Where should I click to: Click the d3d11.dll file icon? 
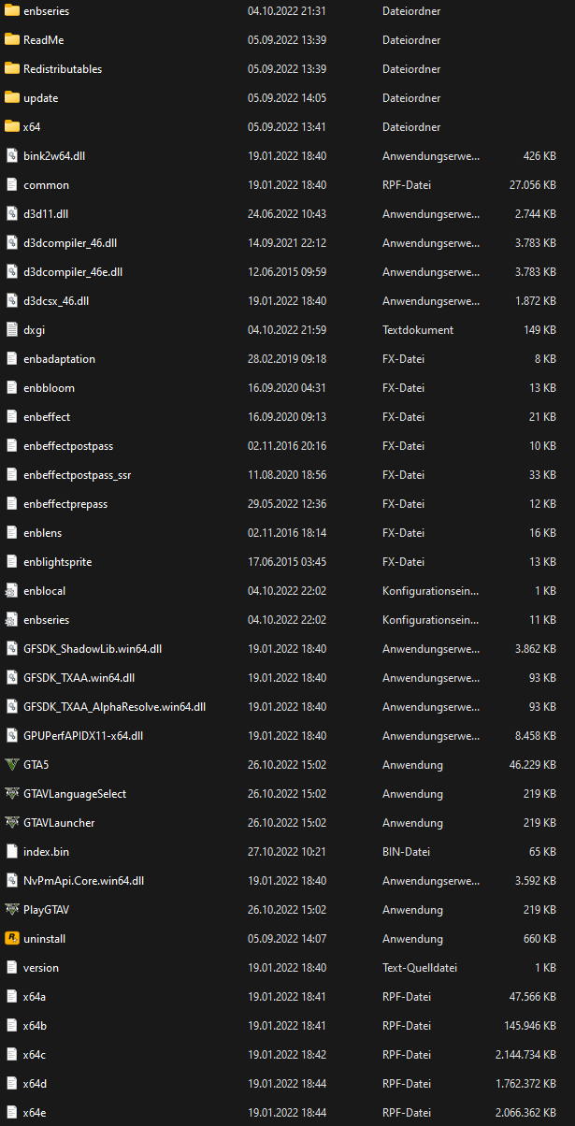[12, 214]
